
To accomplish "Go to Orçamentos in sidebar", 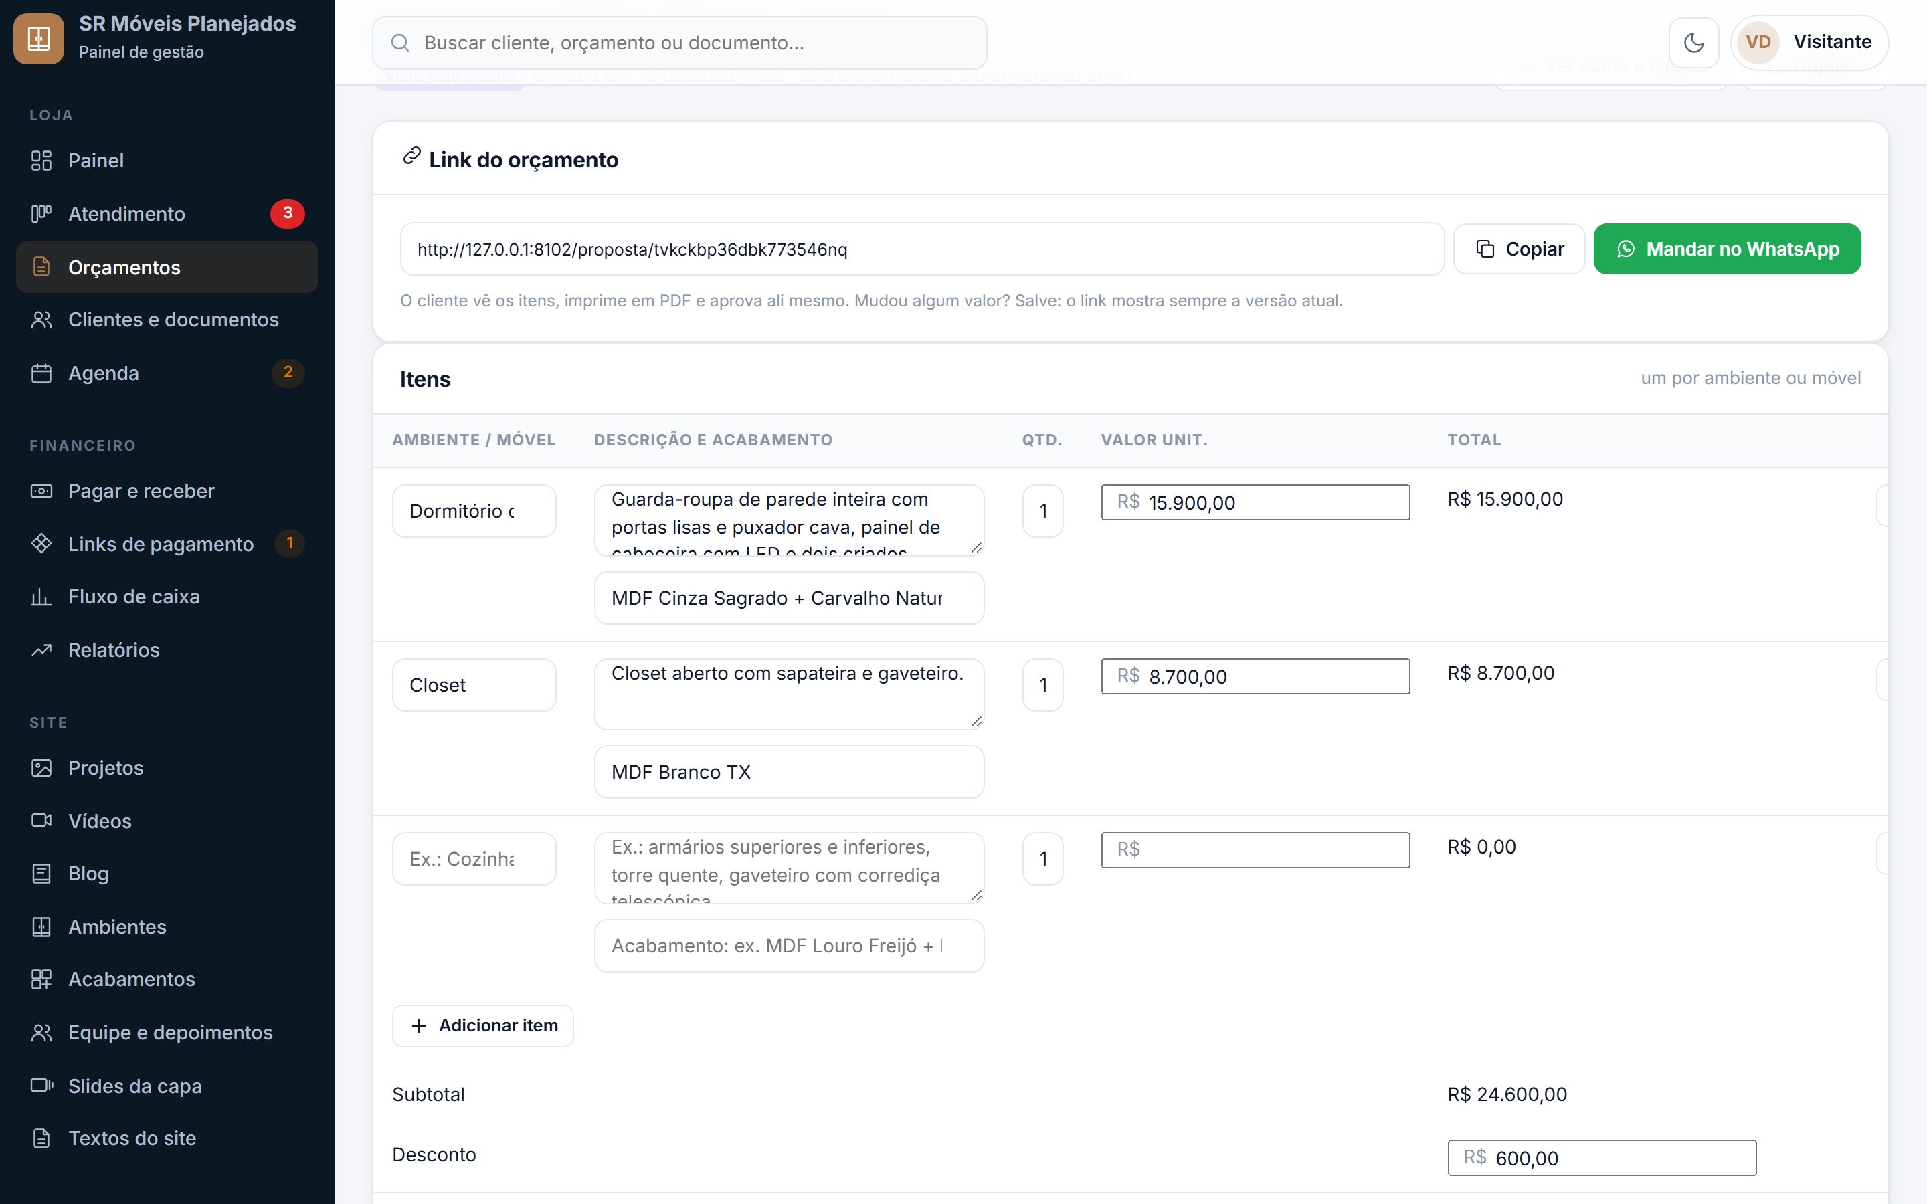I will pos(167,267).
